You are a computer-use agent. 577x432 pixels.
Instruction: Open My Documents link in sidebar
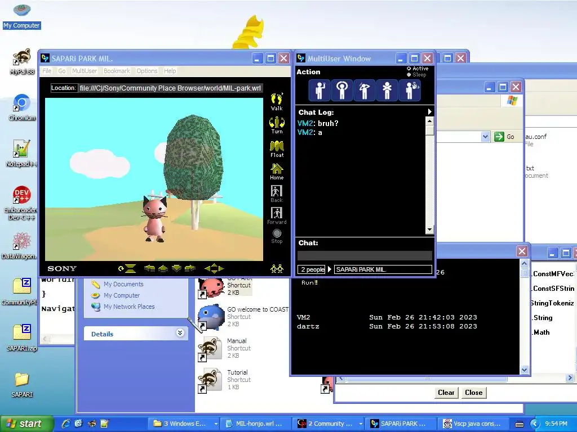click(123, 284)
